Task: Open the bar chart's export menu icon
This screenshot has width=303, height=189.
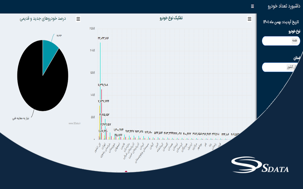Action: pos(249,19)
